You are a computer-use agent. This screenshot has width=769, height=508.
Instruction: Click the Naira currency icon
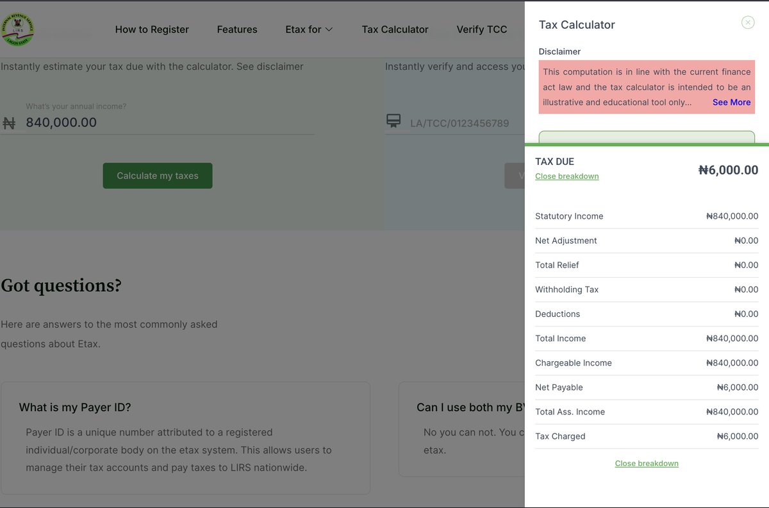click(9, 123)
